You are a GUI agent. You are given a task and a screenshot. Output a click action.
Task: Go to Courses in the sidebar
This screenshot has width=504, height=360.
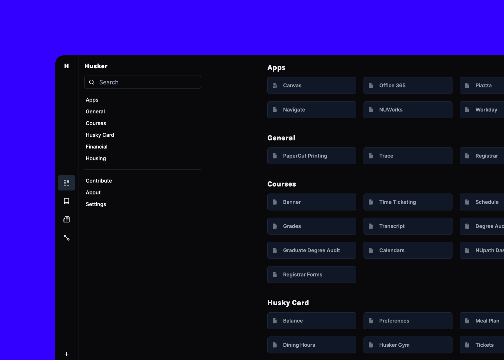(96, 123)
